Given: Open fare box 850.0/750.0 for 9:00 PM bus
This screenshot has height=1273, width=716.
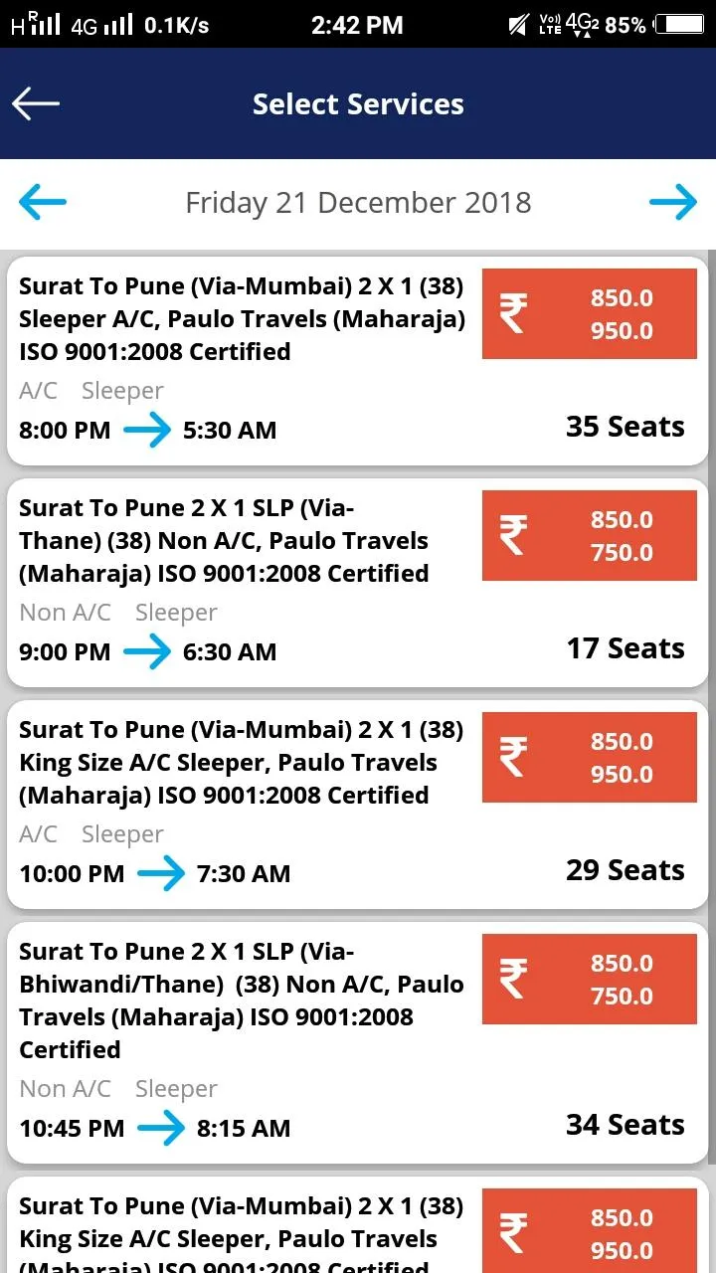Looking at the screenshot, I should coord(622,536).
